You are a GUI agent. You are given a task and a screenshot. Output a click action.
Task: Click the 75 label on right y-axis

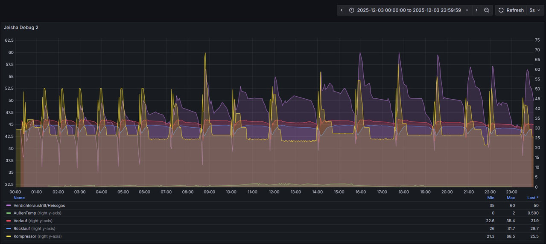537,40
